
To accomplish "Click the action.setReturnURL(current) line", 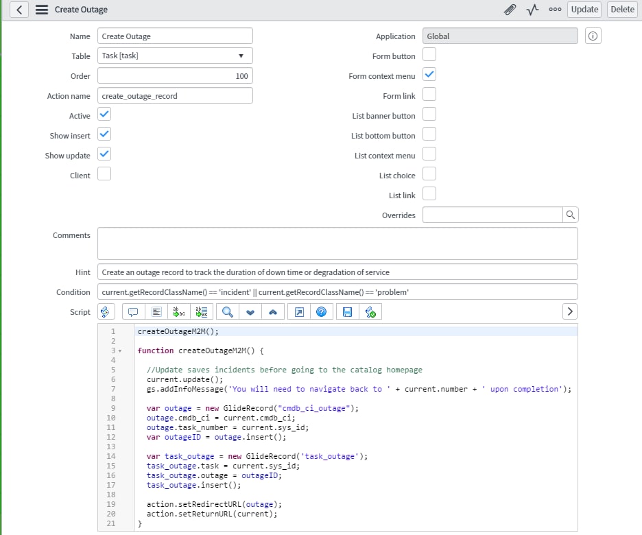I will pos(212,514).
